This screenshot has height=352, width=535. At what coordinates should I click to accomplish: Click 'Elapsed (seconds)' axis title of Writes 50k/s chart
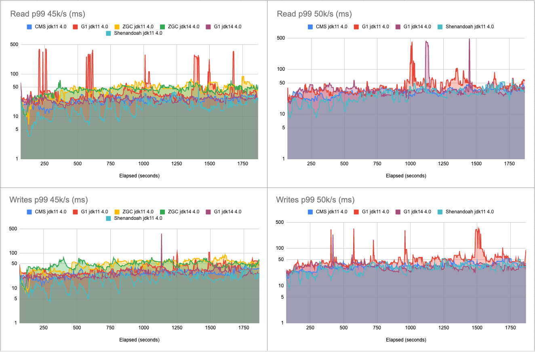[x=406, y=340]
